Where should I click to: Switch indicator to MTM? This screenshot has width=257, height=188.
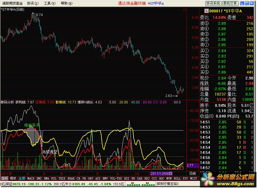[169, 178]
